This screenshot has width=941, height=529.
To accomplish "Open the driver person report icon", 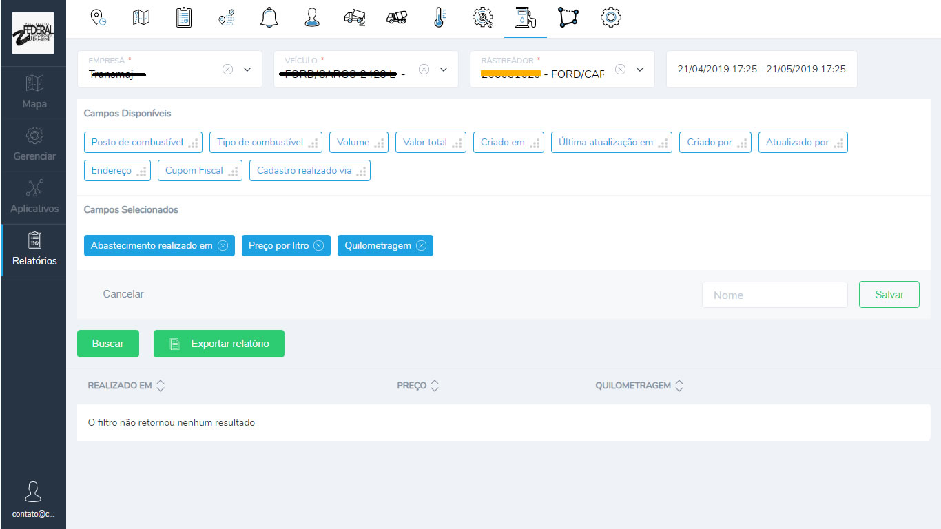I will (x=311, y=18).
